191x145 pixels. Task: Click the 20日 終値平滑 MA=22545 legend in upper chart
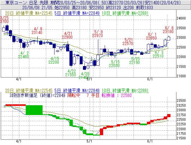[x=29, y=13]
